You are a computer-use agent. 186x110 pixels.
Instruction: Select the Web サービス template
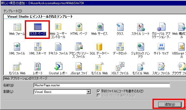99,29
